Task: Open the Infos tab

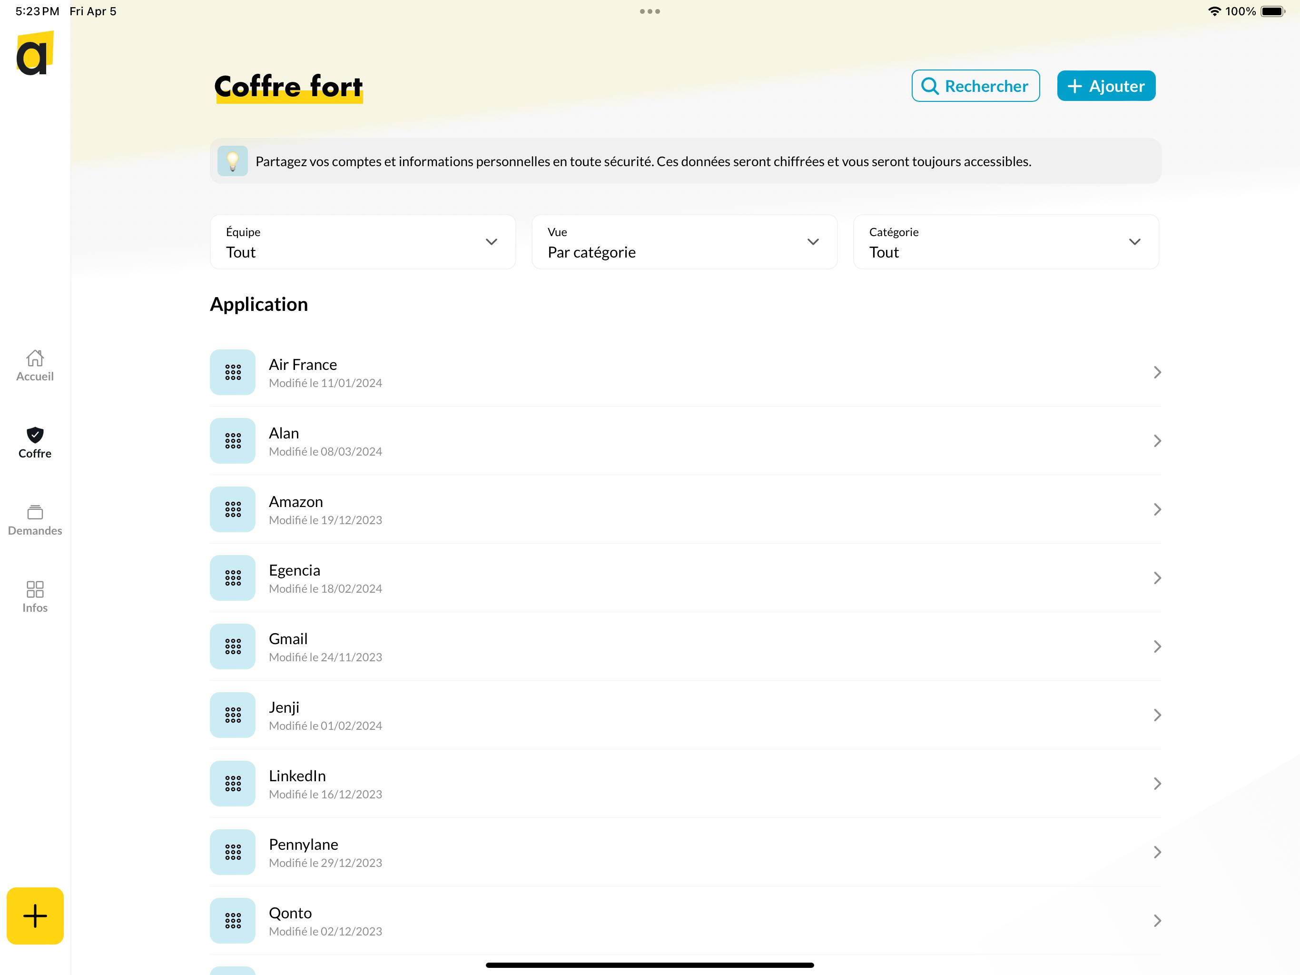Action: coord(35,597)
